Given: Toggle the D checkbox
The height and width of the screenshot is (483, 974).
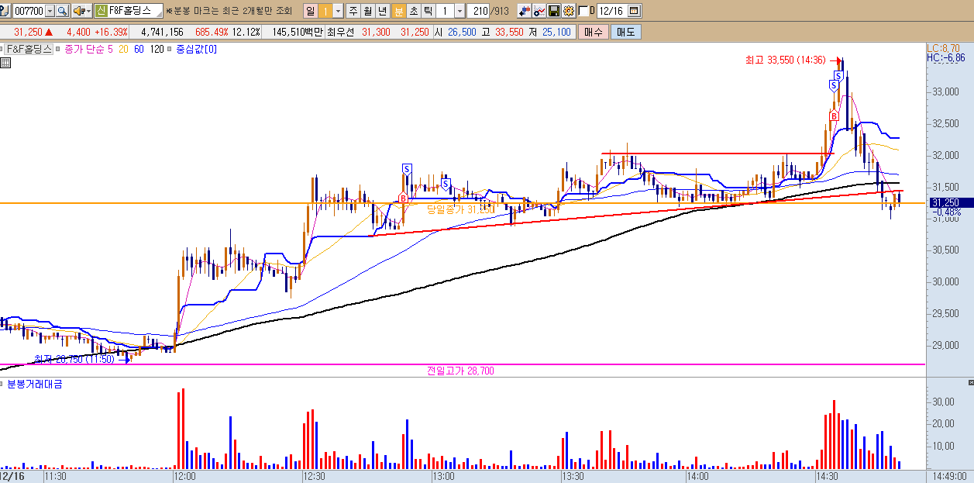Looking at the screenshot, I should (583, 11).
